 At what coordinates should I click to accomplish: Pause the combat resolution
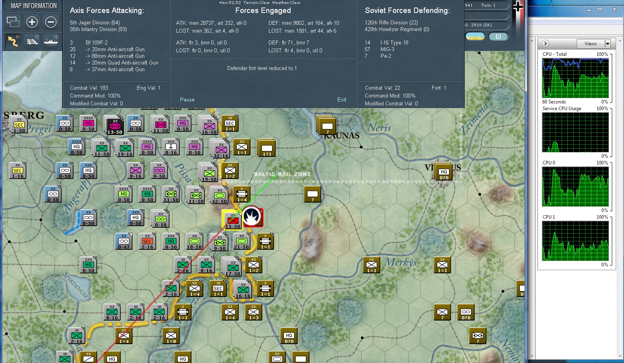point(187,100)
